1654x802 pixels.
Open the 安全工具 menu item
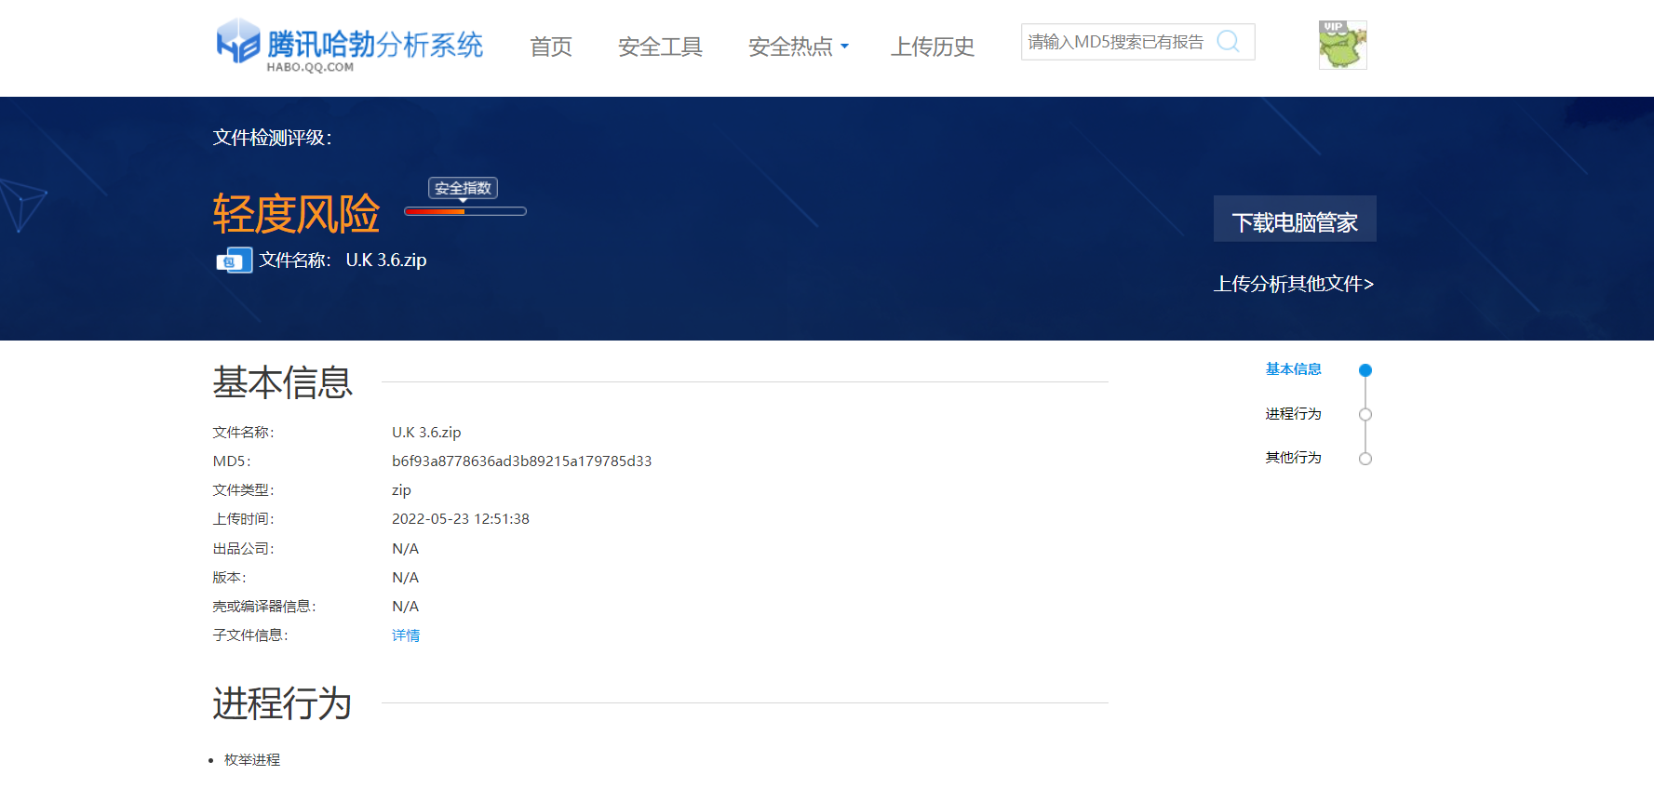click(x=660, y=47)
